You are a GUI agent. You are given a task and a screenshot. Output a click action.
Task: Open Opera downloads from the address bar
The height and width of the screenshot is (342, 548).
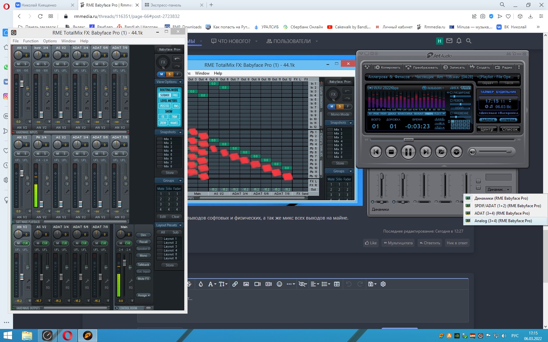[530, 16]
